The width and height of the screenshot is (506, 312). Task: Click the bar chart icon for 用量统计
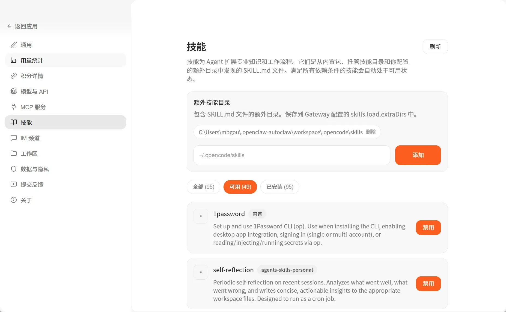[14, 60]
